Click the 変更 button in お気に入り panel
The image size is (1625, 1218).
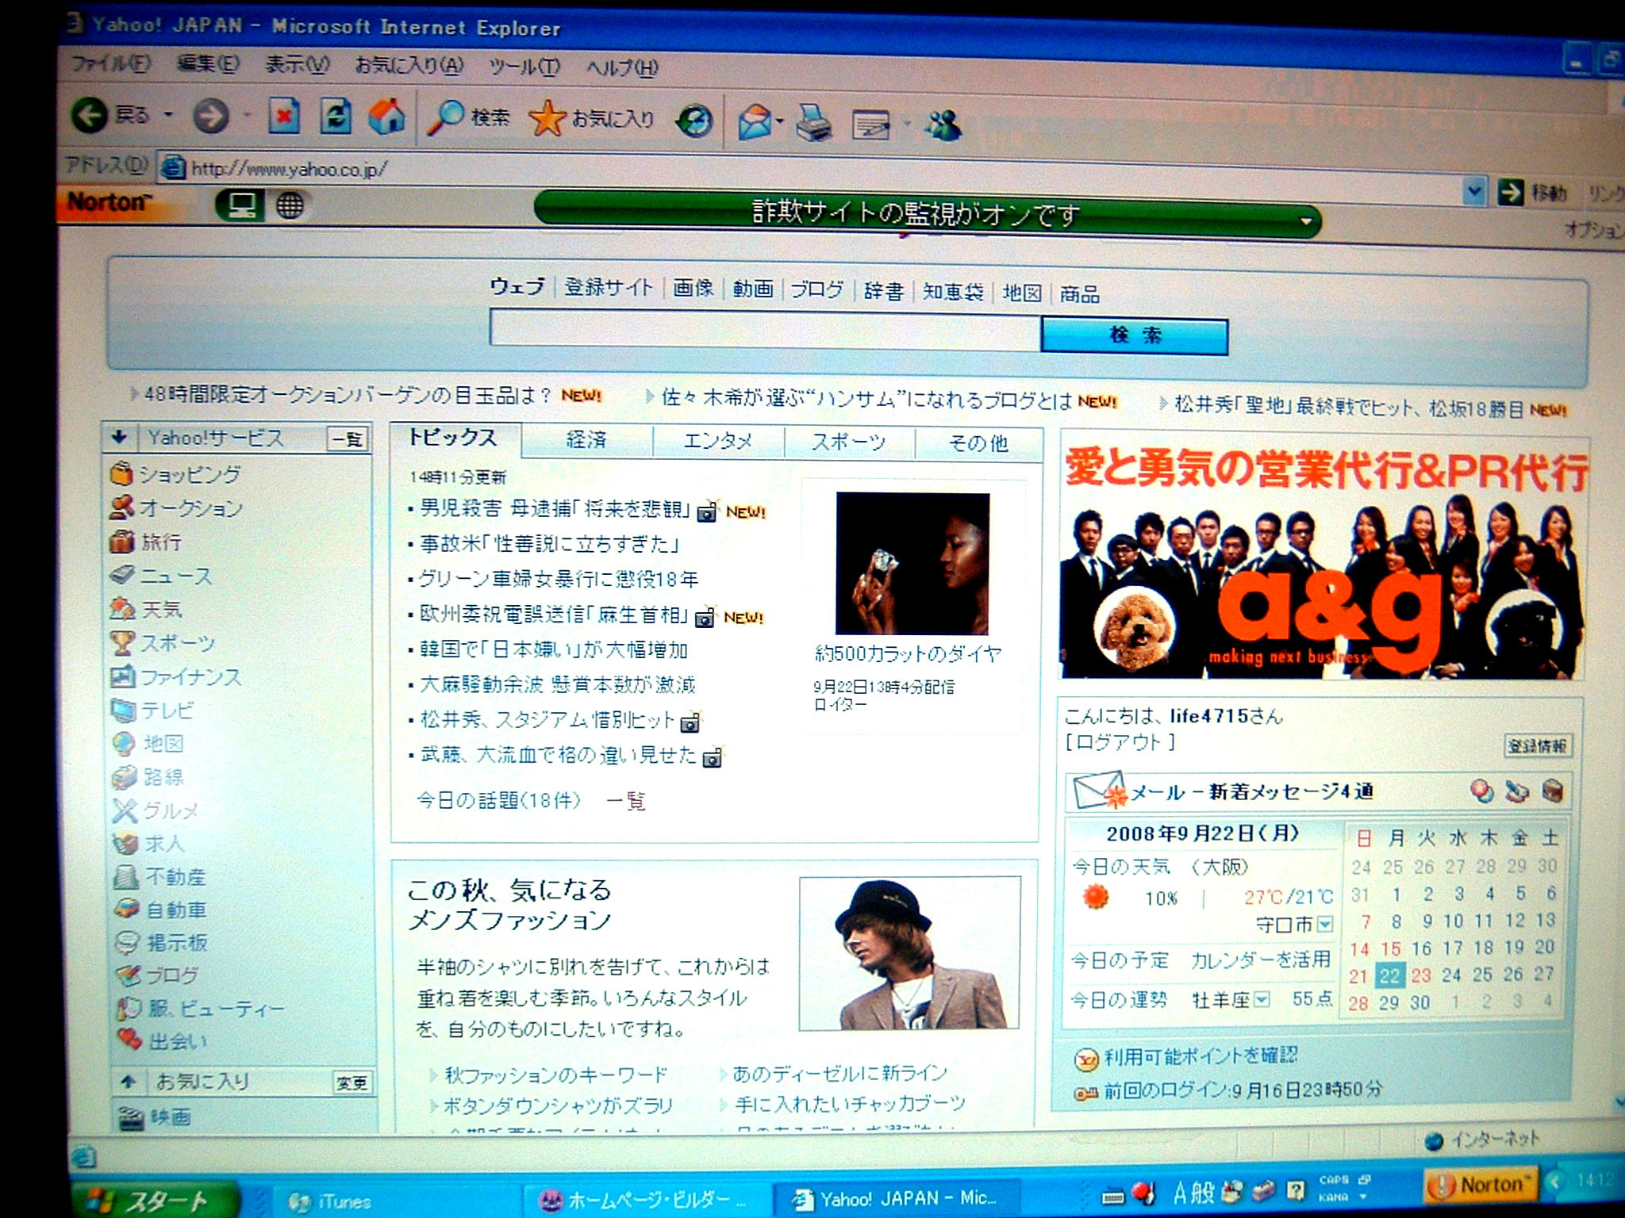351,1082
